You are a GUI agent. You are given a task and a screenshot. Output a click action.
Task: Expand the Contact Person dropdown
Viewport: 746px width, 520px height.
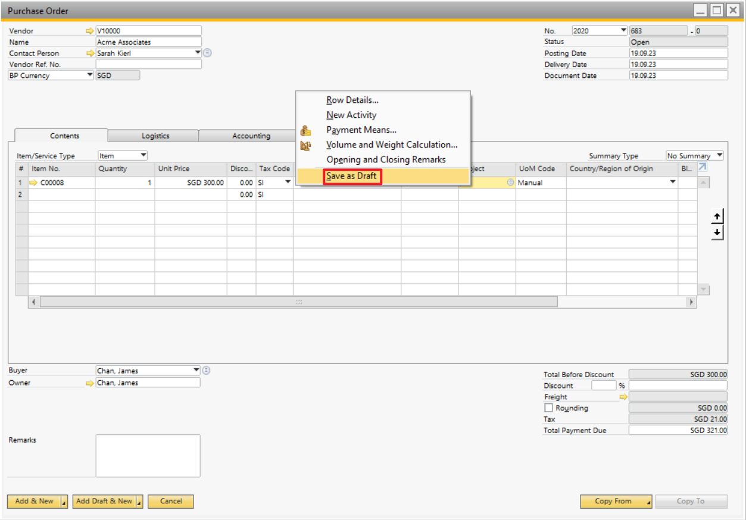(198, 53)
